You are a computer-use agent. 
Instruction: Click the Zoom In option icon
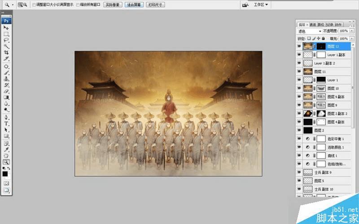point(20,4)
